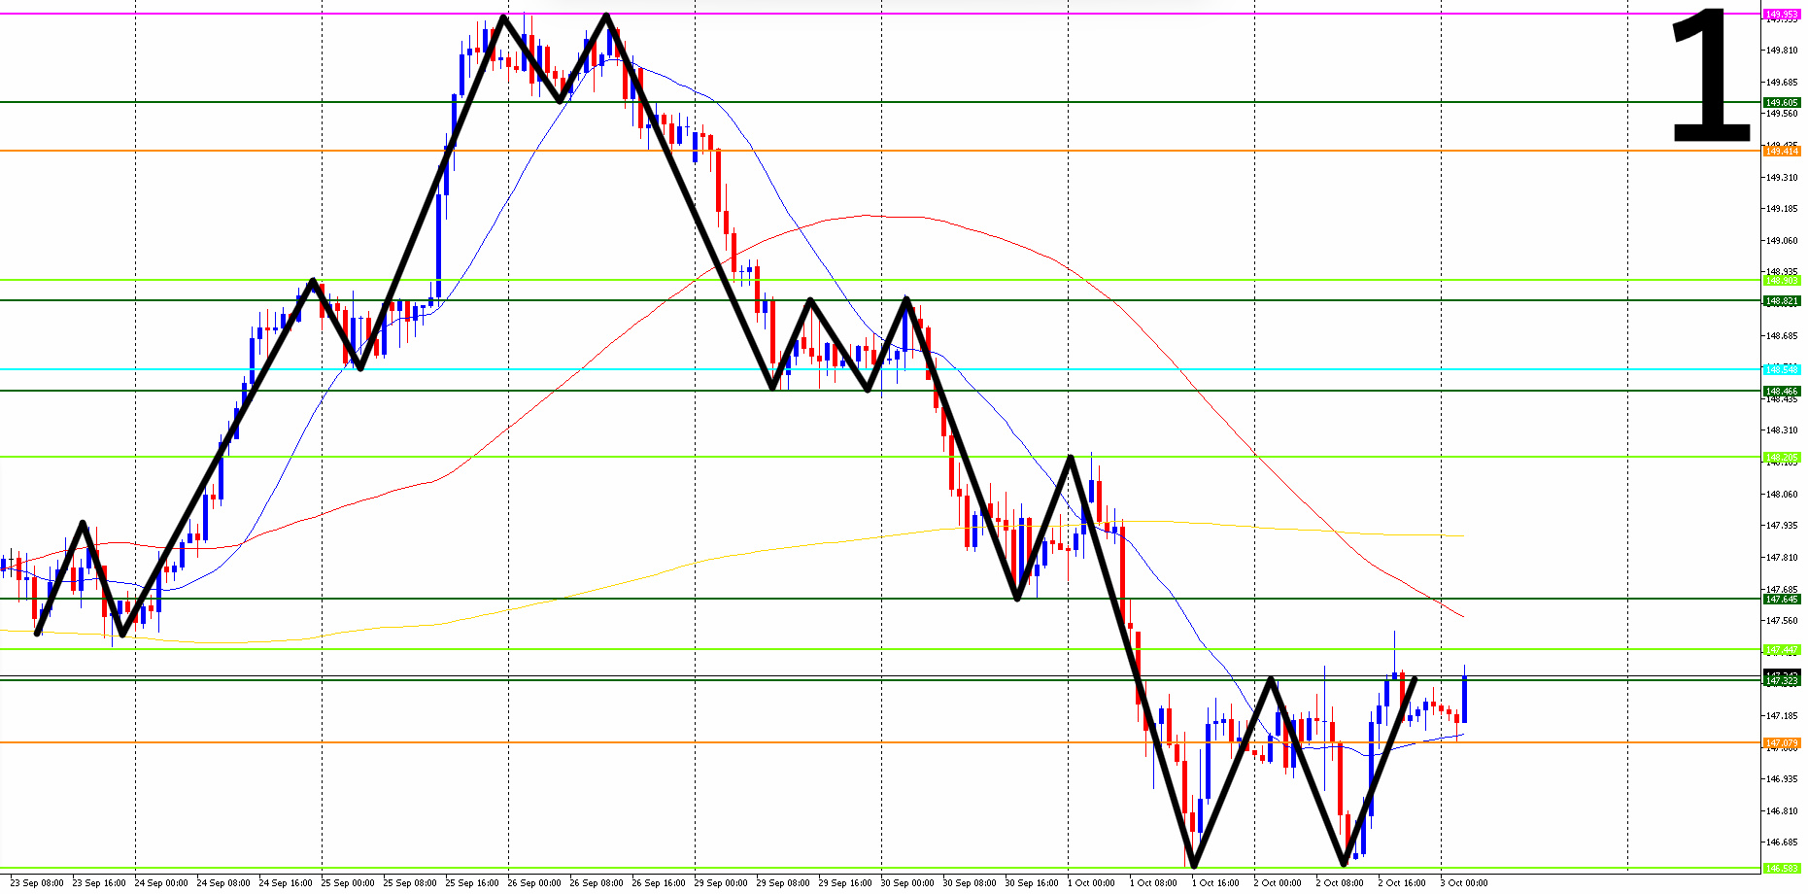Click the 149.060 price axis label
1808x894 pixels.
(x=1781, y=240)
